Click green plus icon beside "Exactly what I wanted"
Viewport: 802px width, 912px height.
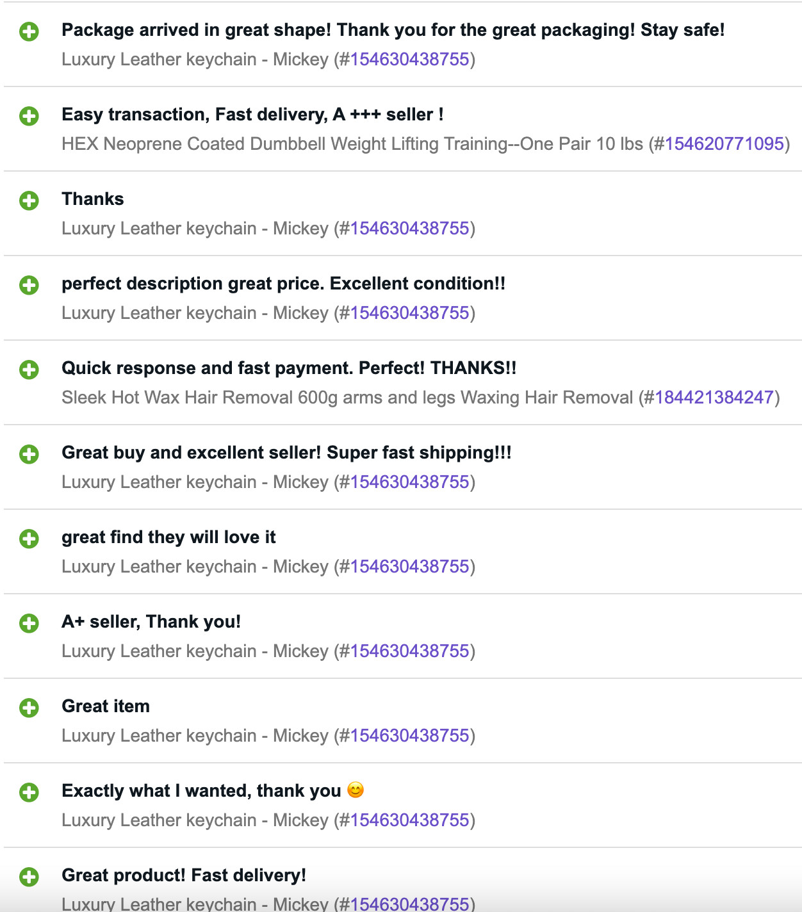pyautogui.click(x=29, y=792)
